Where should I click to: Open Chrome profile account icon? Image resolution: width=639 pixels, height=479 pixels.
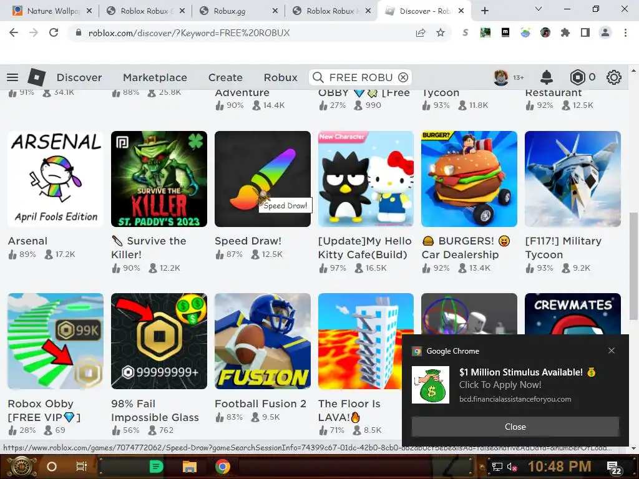[x=605, y=33]
